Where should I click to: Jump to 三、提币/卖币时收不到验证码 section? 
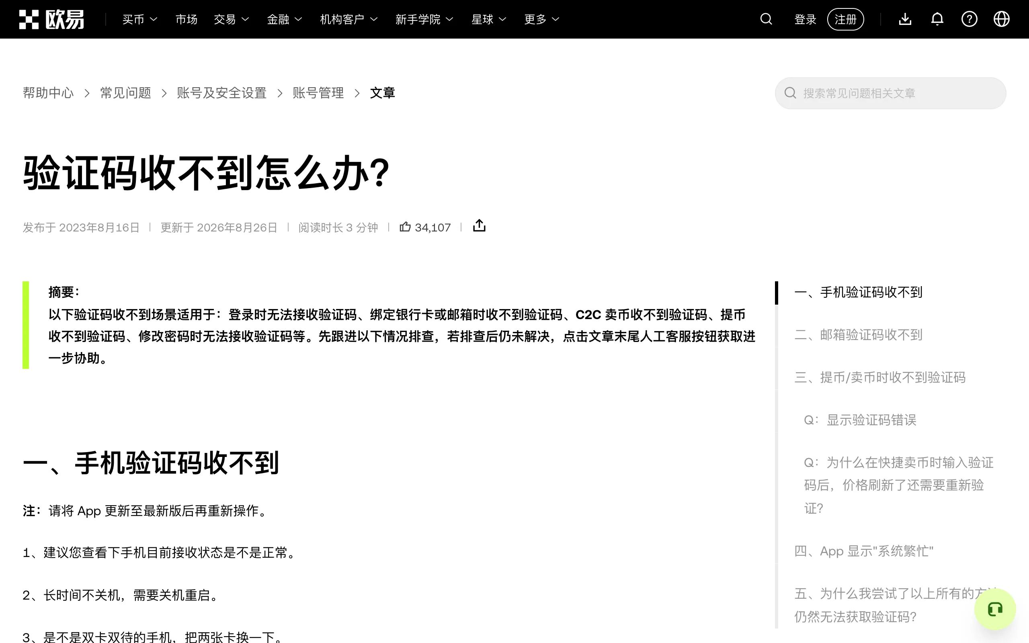880,377
